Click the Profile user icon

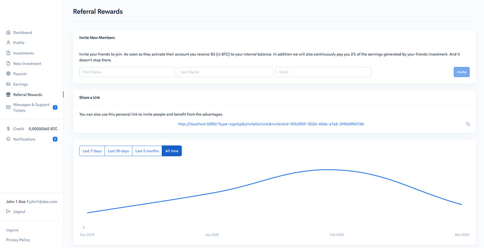pyautogui.click(x=8, y=43)
